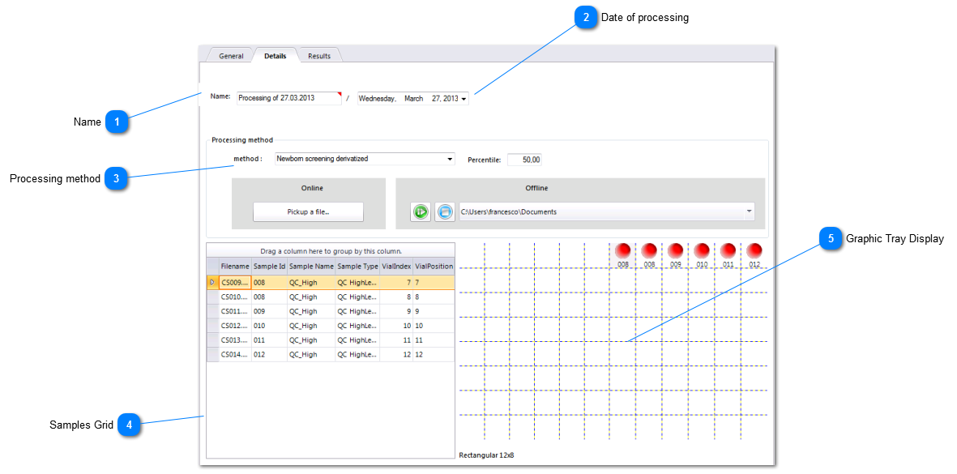Screen dimensions: 957x474
Task: Select the red vial labeled 009
Action: 676,250
